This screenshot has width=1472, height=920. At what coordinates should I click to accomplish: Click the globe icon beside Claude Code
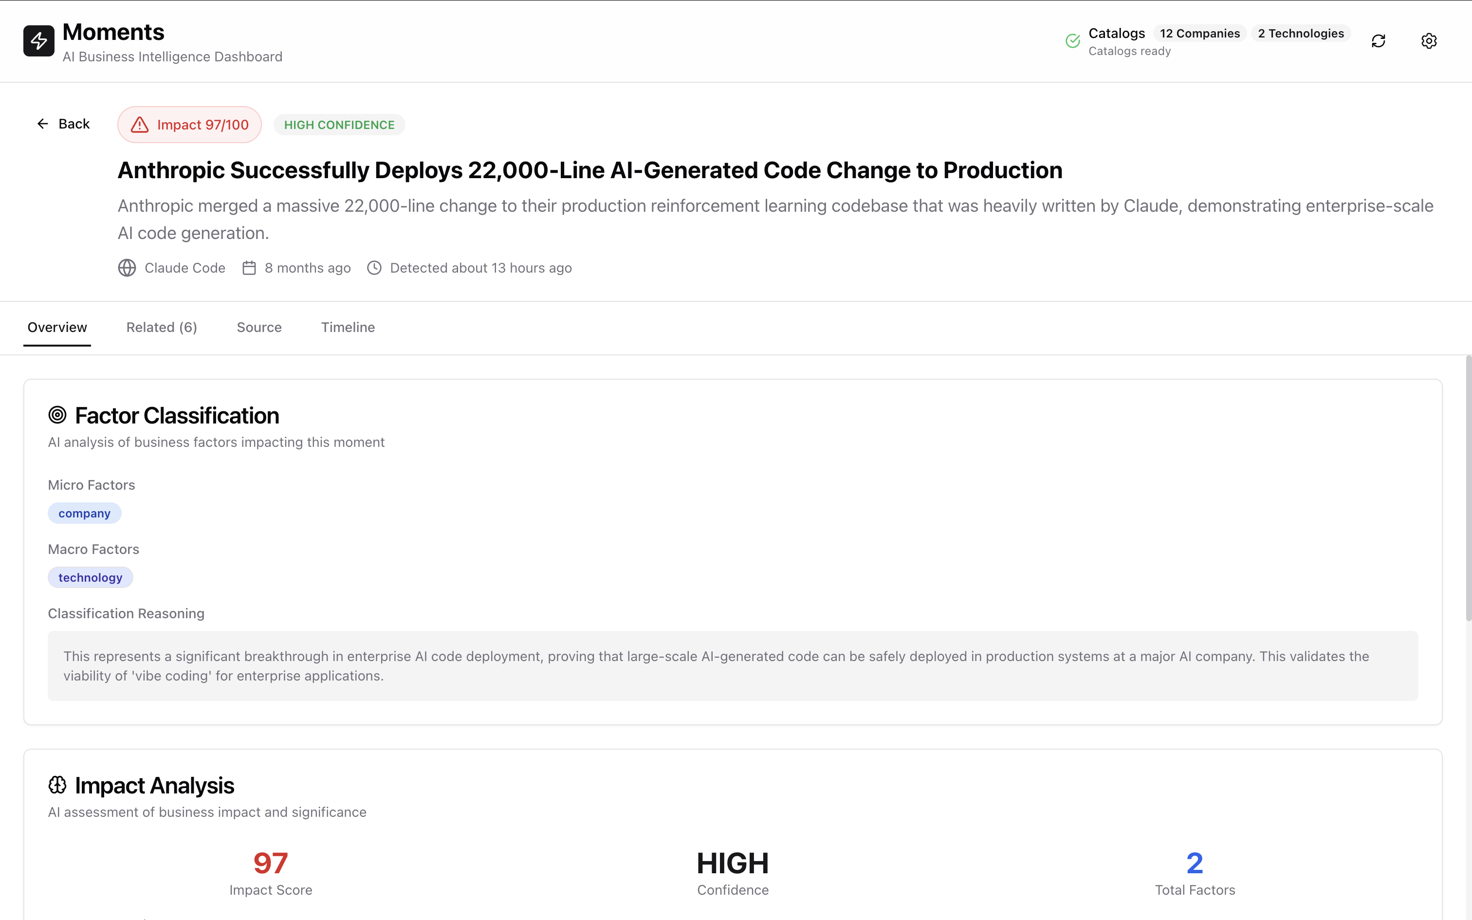pos(127,268)
